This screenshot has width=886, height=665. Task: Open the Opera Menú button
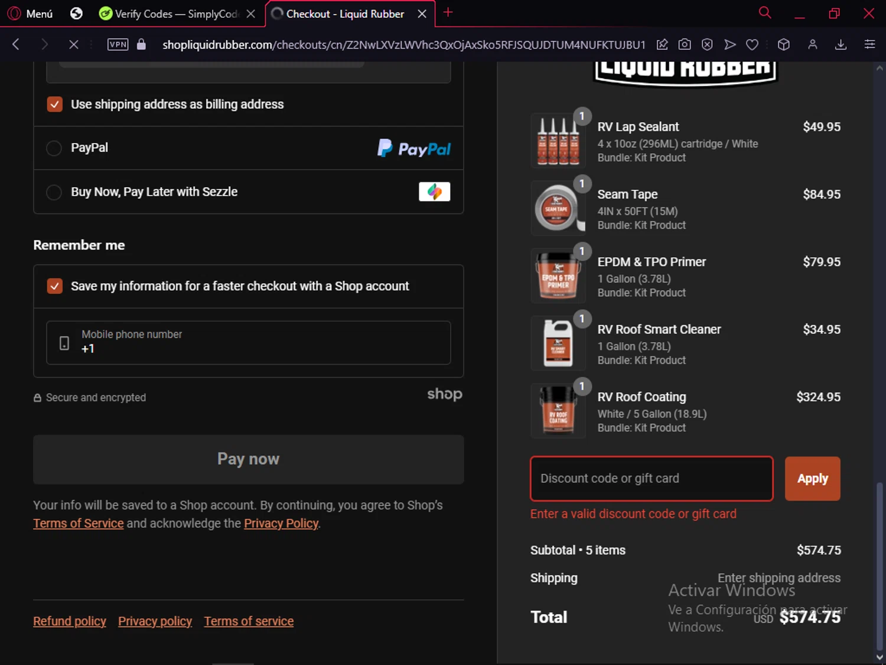coord(31,14)
